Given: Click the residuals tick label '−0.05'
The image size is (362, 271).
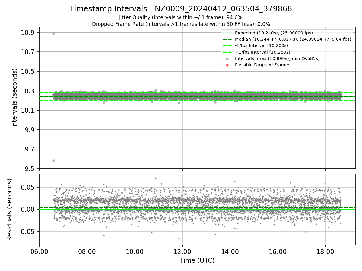Looking at the screenshot, I should point(25,232).
